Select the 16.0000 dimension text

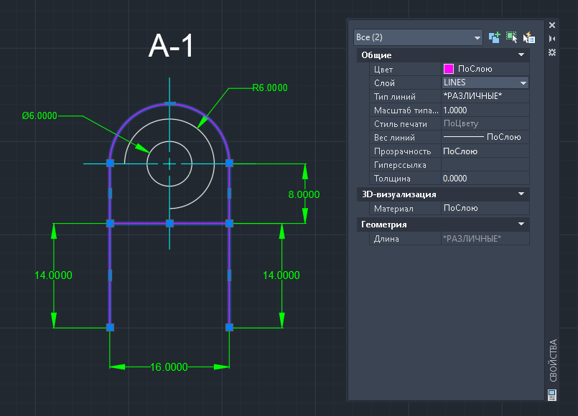point(169,367)
